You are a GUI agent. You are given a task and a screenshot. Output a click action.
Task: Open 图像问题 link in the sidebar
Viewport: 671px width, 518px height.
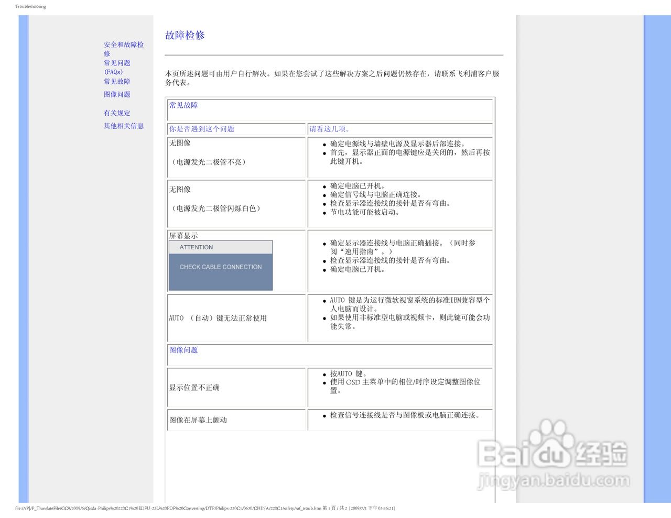click(x=117, y=94)
